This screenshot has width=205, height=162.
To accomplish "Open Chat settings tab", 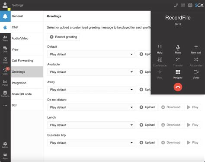I will pyautogui.click(x=27, y=27).
